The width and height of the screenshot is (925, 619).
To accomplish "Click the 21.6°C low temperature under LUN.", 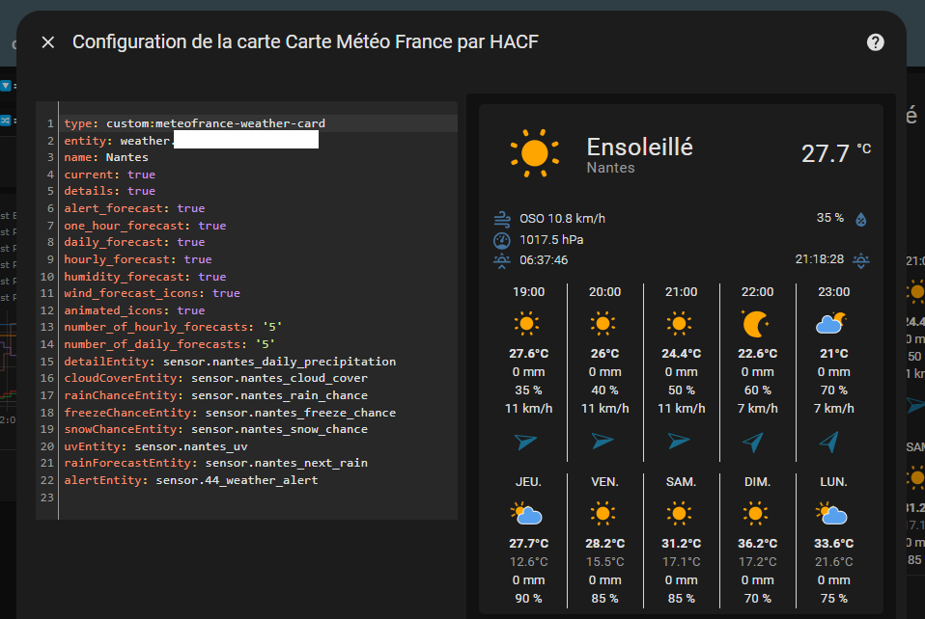I will click(x=833, y=562).
